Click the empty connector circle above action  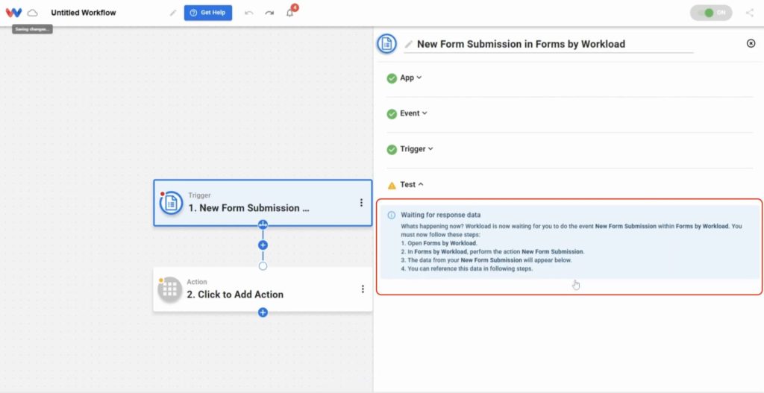pos(263,266)
